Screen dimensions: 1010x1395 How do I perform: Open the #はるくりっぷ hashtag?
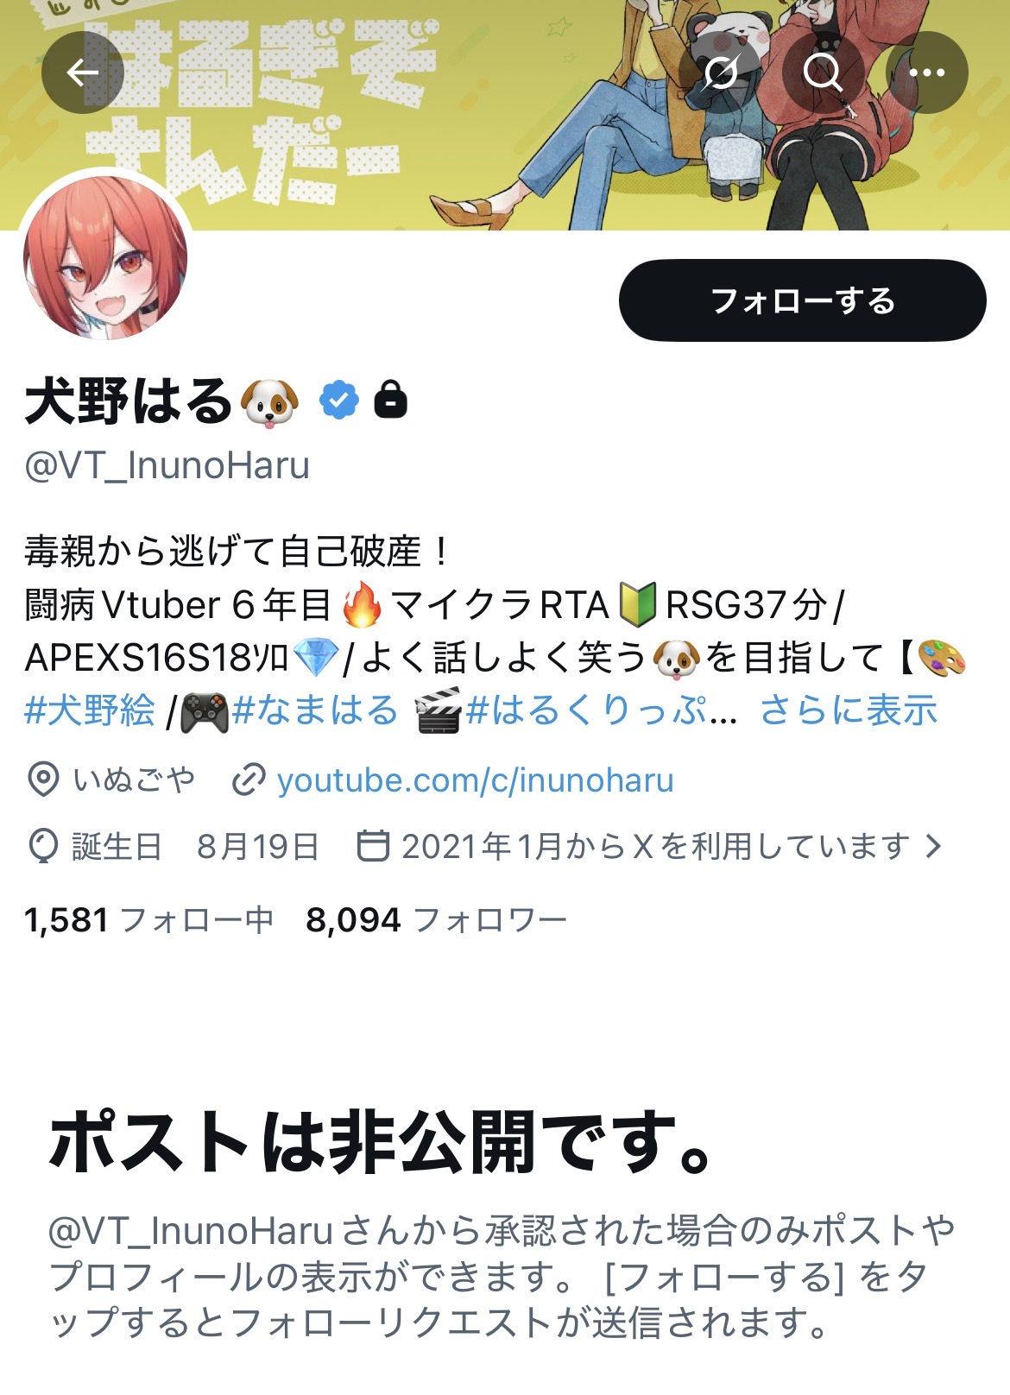[x=587, y=710]
